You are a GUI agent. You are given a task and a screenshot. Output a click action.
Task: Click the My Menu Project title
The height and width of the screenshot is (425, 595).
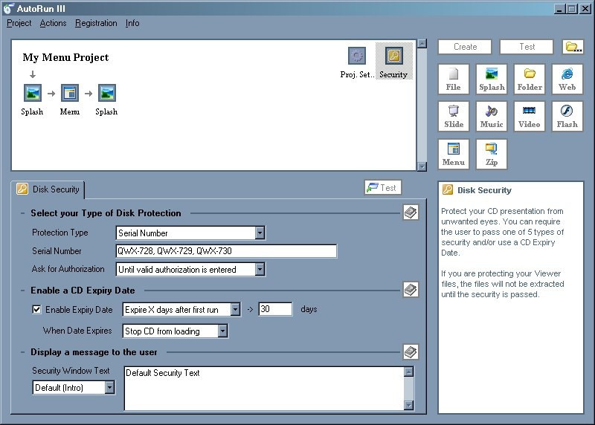point(65,57)
